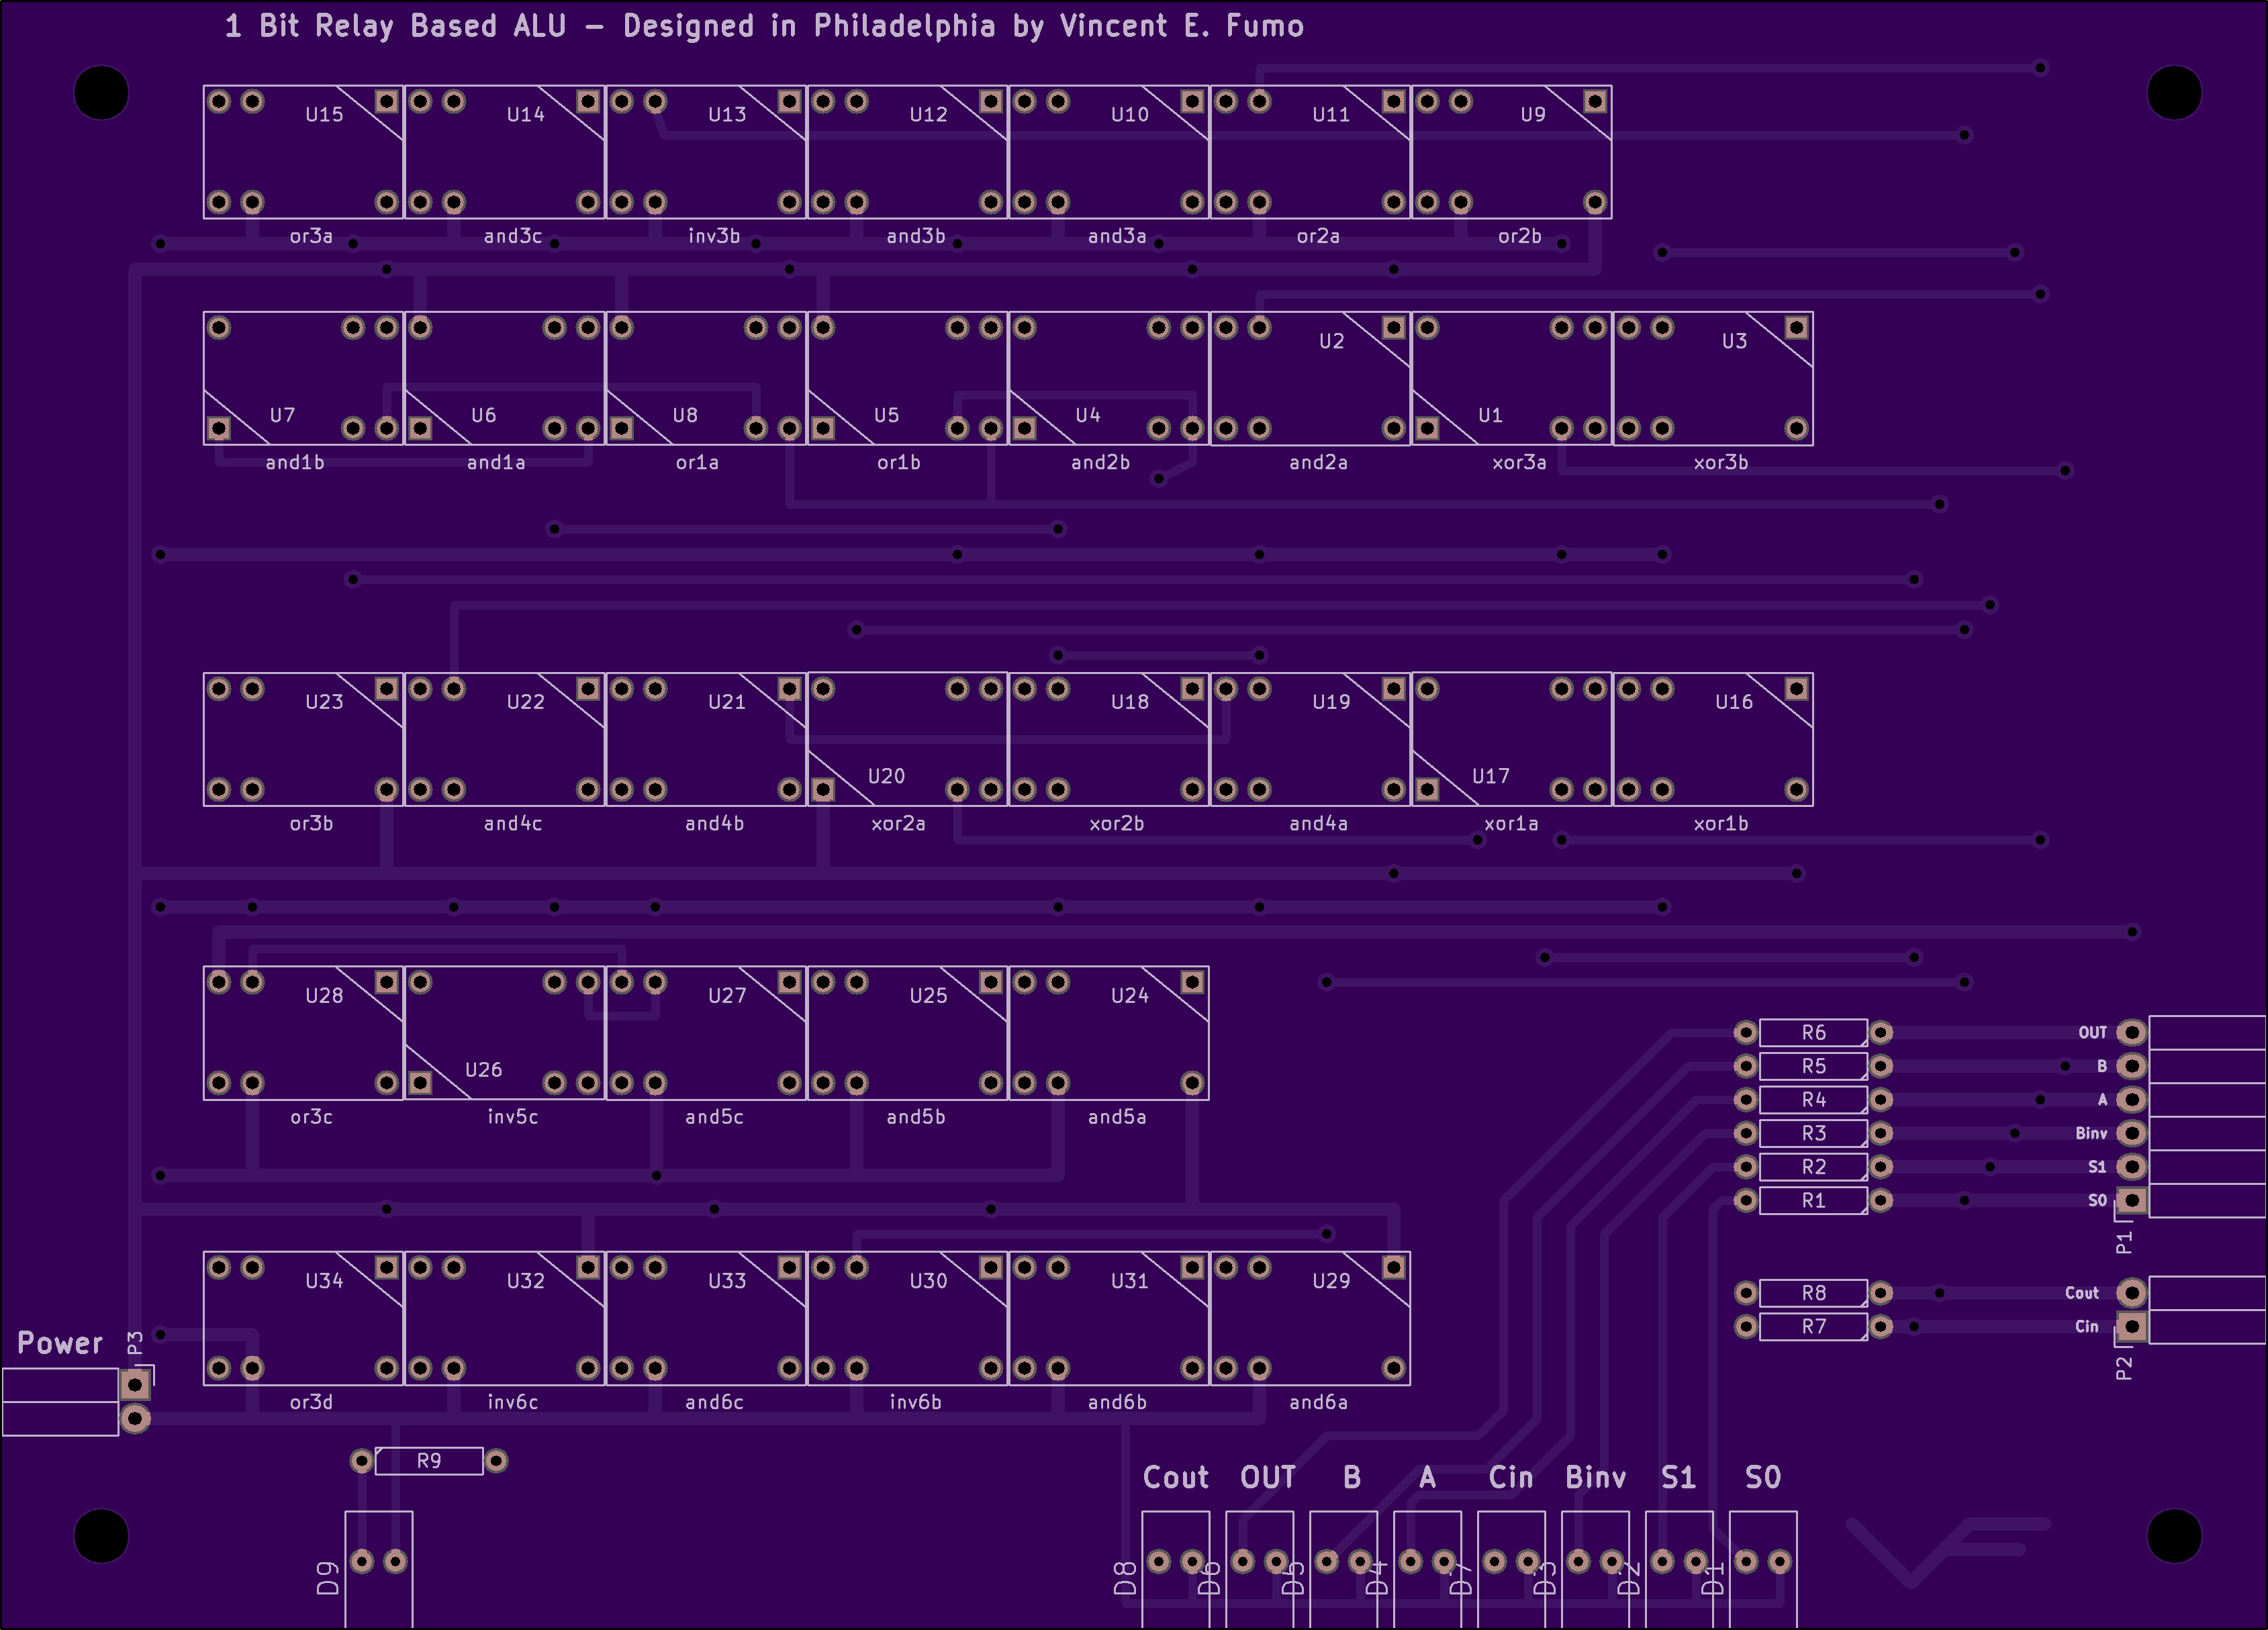Image resolution: width=2268 pixels, height=1630 pixels.
Task: Click the OUT pad on connector P1
Action: point(2132,1033)
